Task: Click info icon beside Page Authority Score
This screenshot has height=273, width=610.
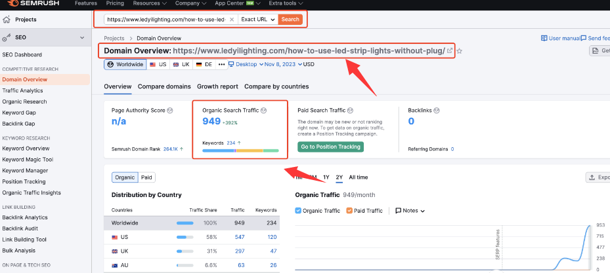Action: 169,111
